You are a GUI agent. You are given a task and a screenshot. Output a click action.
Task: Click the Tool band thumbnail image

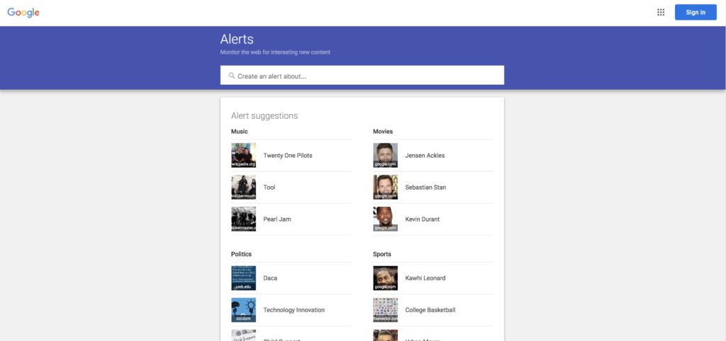tap(244, 187)
